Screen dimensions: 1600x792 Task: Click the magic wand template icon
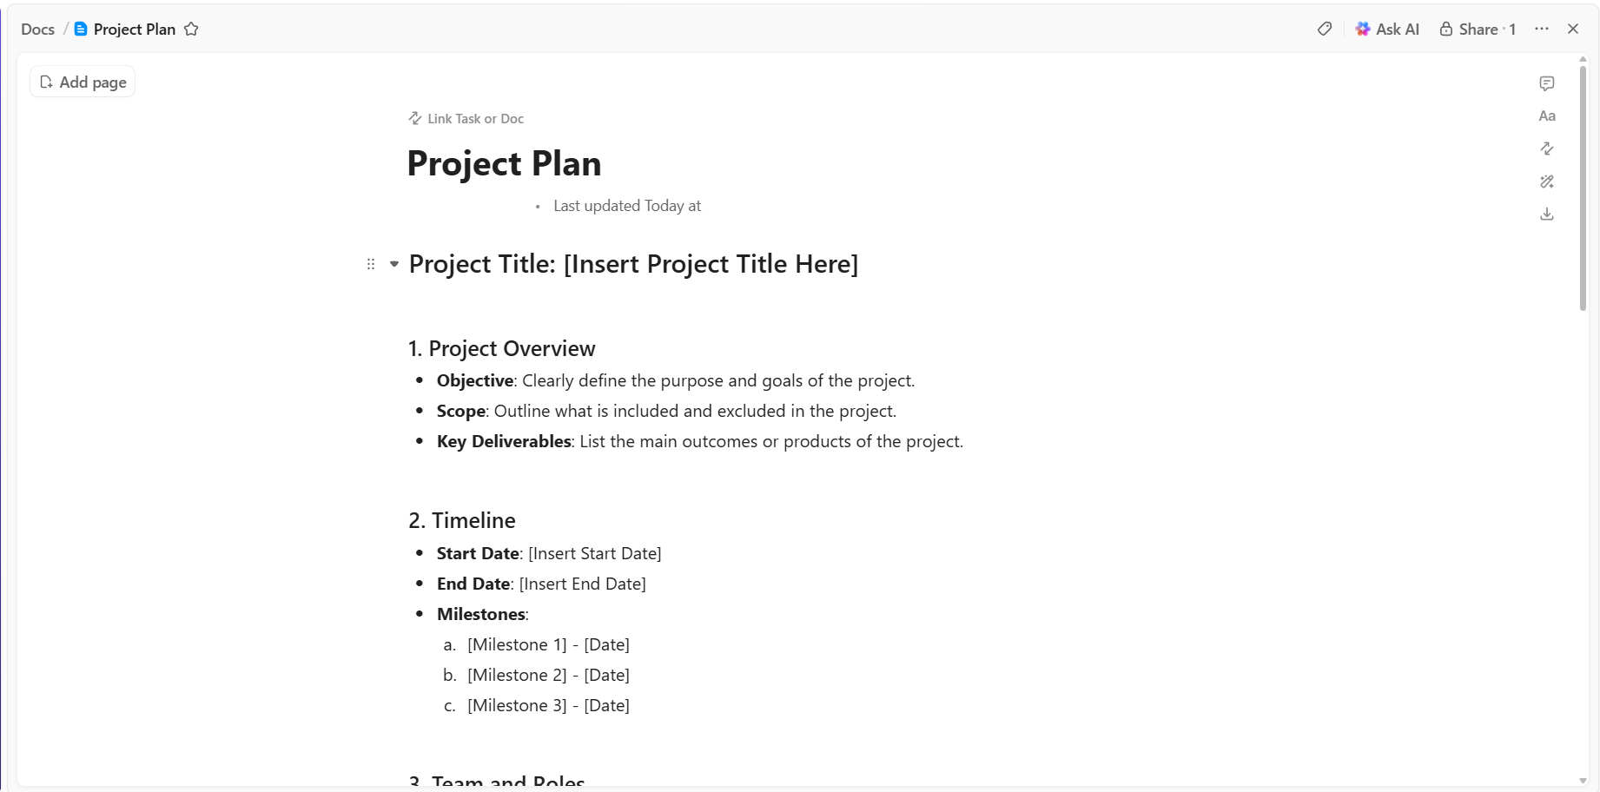1547,181
